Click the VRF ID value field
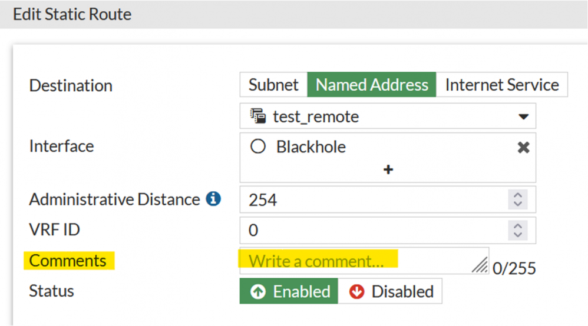The image size is (588, 326). 371,230
